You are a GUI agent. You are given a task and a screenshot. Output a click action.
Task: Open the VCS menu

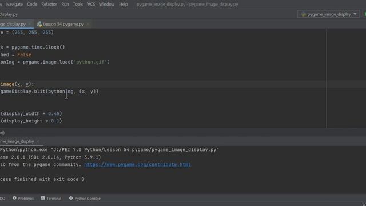pyautogui.click(x=91, y=4)
